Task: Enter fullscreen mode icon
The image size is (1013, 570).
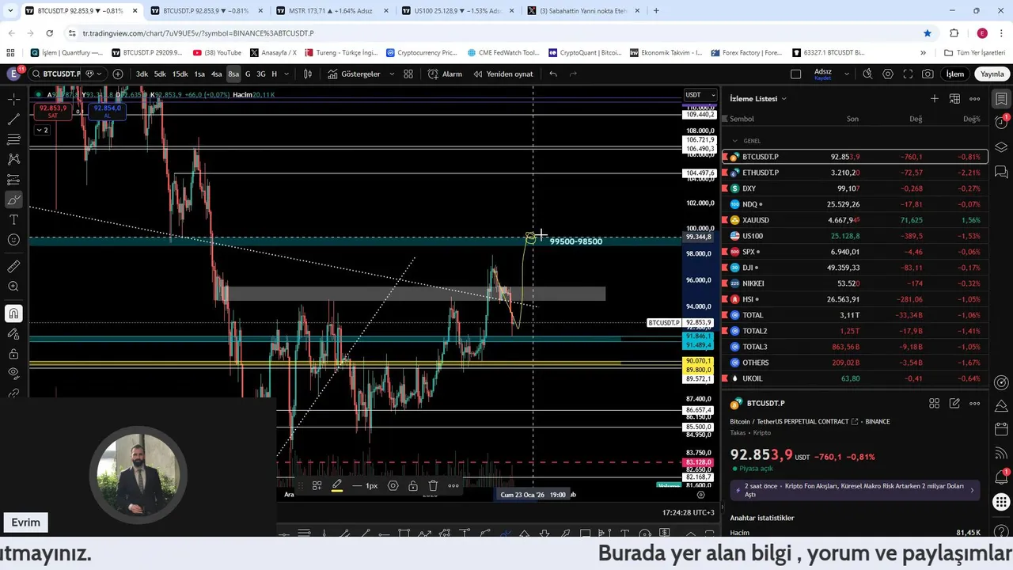Action: 908,74
